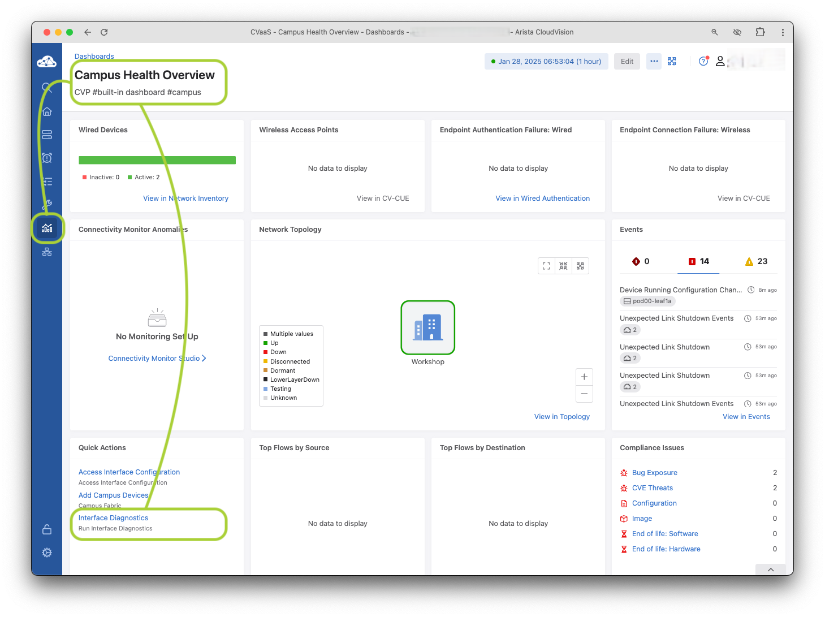Open the Events alarm clock sidebar icon
The image size is (825, 617).
47,158
